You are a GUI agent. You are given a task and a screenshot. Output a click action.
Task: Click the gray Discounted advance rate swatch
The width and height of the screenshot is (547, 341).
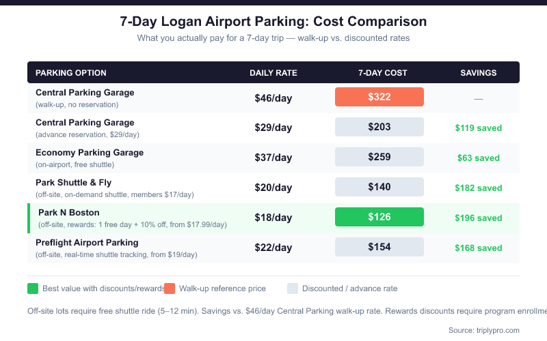click(x=293, y=288)
